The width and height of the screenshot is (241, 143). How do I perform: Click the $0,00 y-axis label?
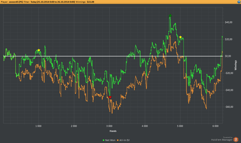coord(228,56)
